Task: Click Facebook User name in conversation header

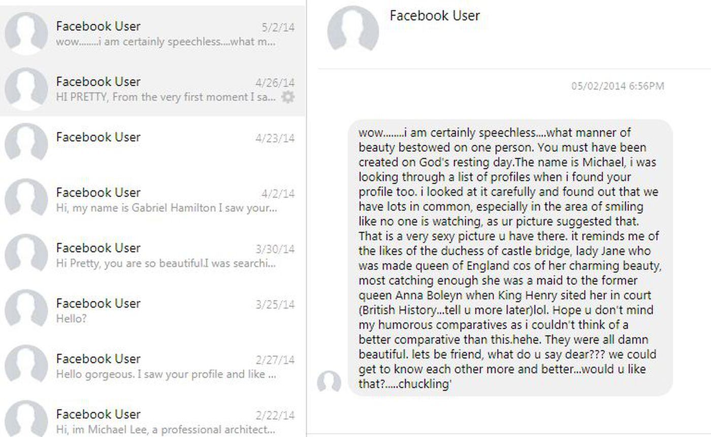Action: [x=435, y=16]
